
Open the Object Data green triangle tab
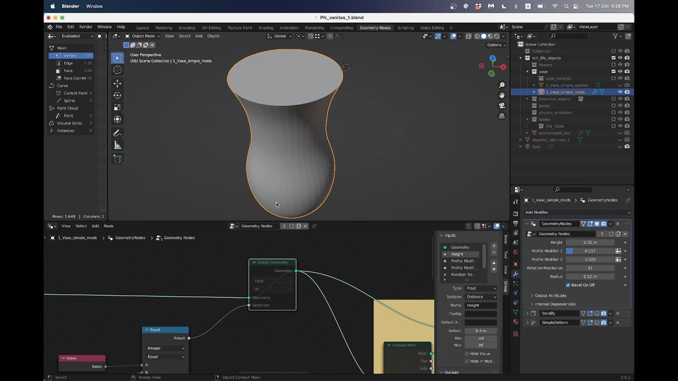pos(515,312)
